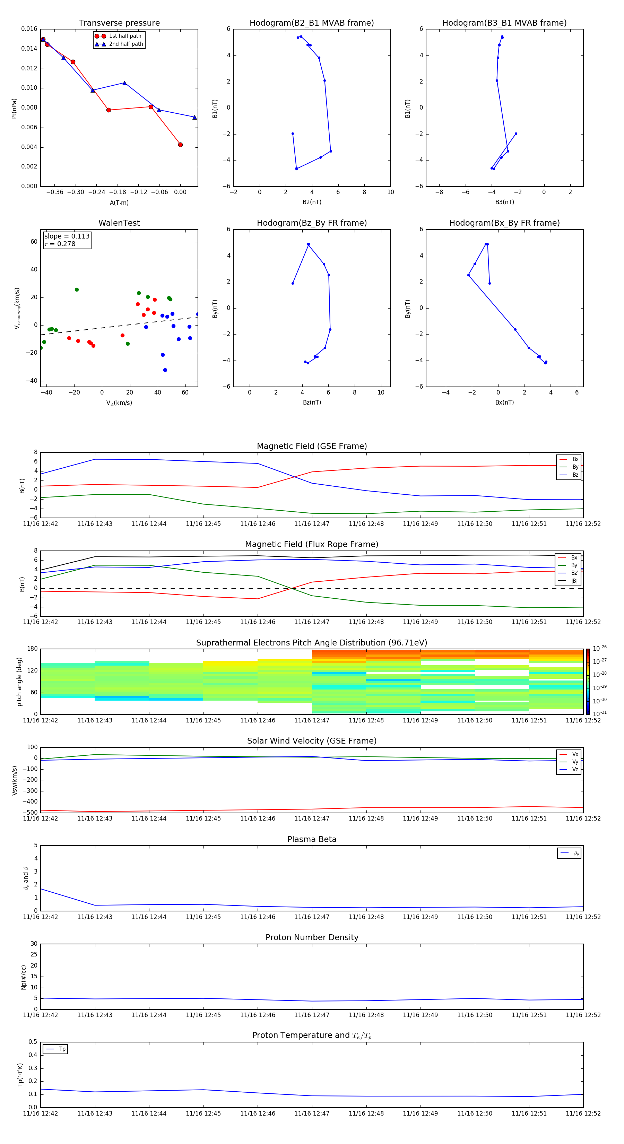This screenshot has width=624, height=1144.
Task: Click the 'Bx(nT)' x-axis label
Action: (504, 402)
